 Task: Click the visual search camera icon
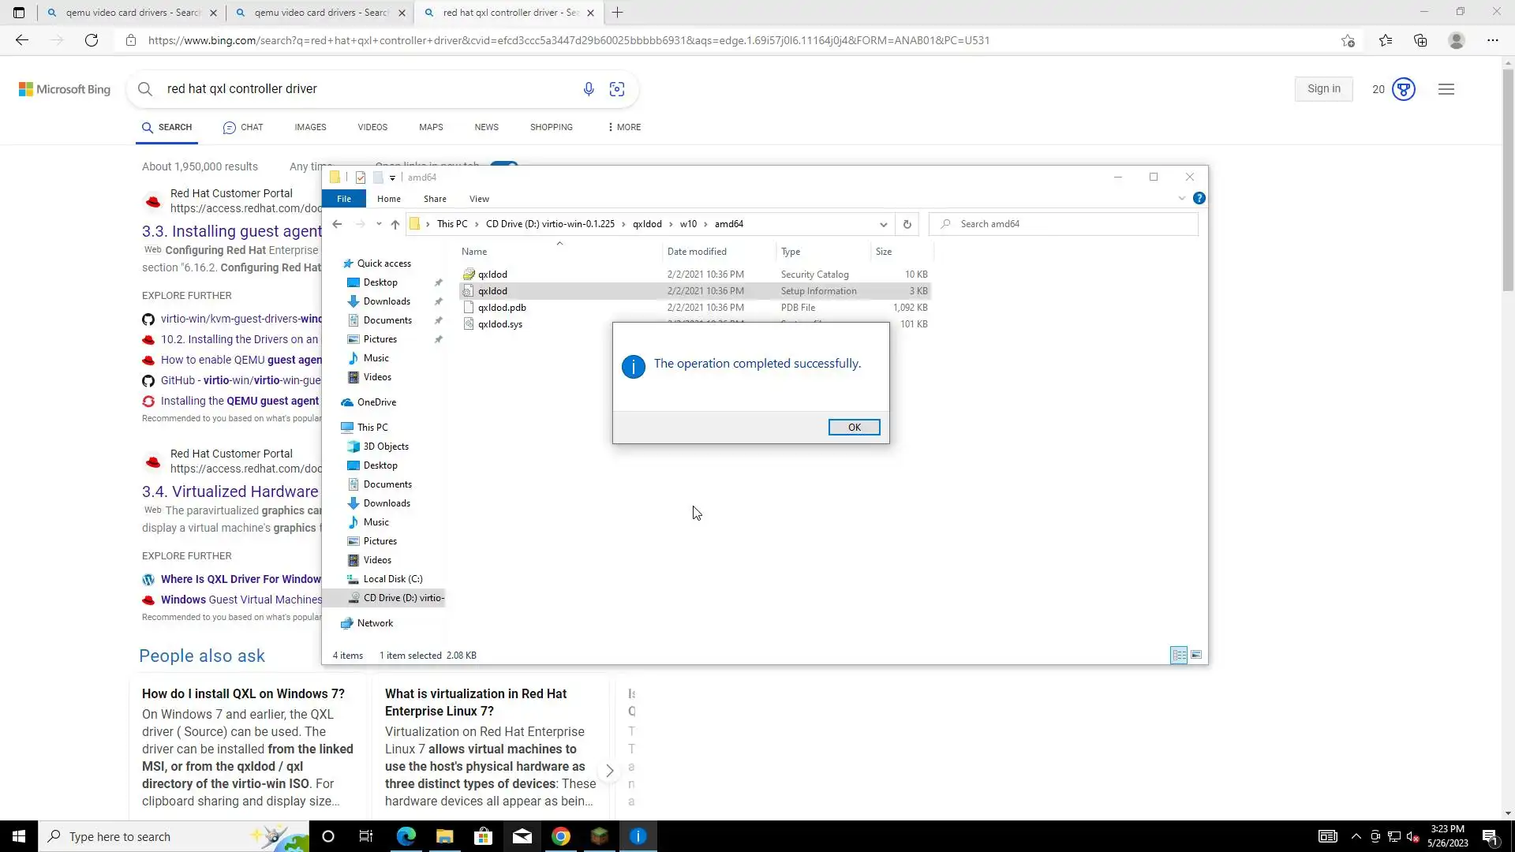(x=617, y=89)
